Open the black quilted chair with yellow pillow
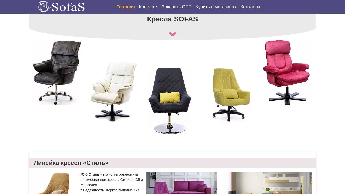The height and width of the screenshot is (194, 345). (x=170, y=101)
